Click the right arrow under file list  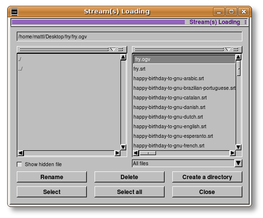pyautogui.click(x=232, y=153)
